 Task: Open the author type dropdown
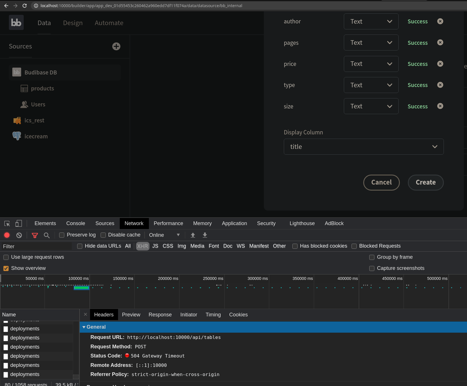coord(371,21)
